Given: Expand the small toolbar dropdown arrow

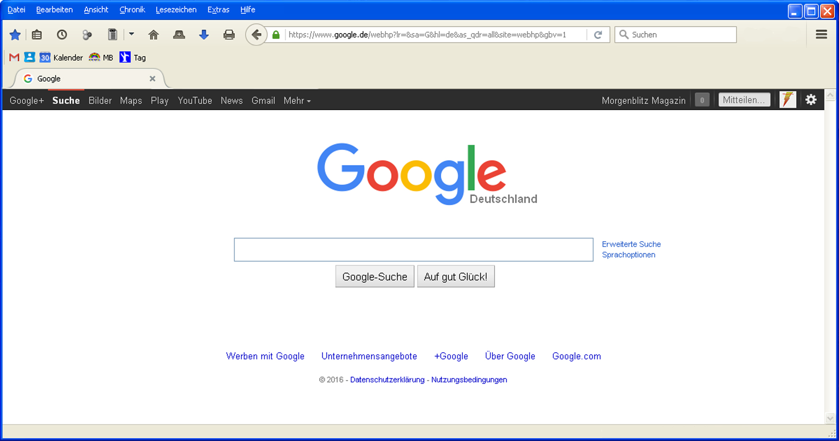Looking at the screenshot, I should tap(131, 34).
